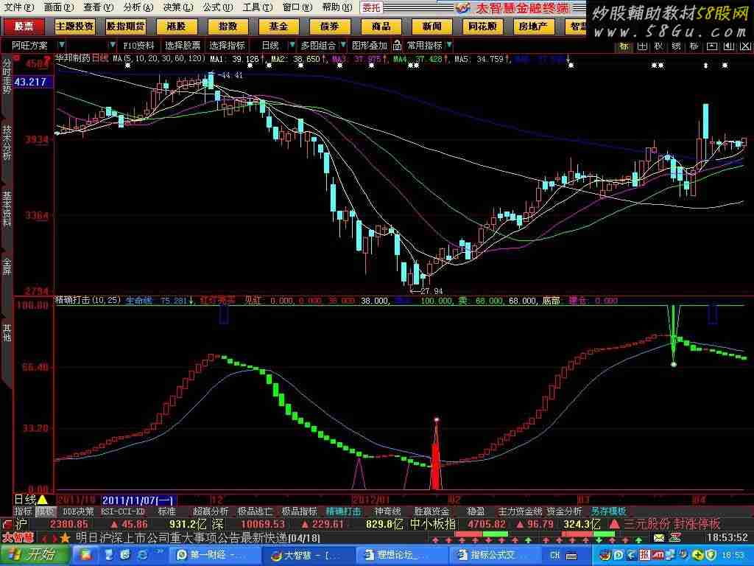
Task: Open the mail envelope icon in status bar
Action: 659,537
